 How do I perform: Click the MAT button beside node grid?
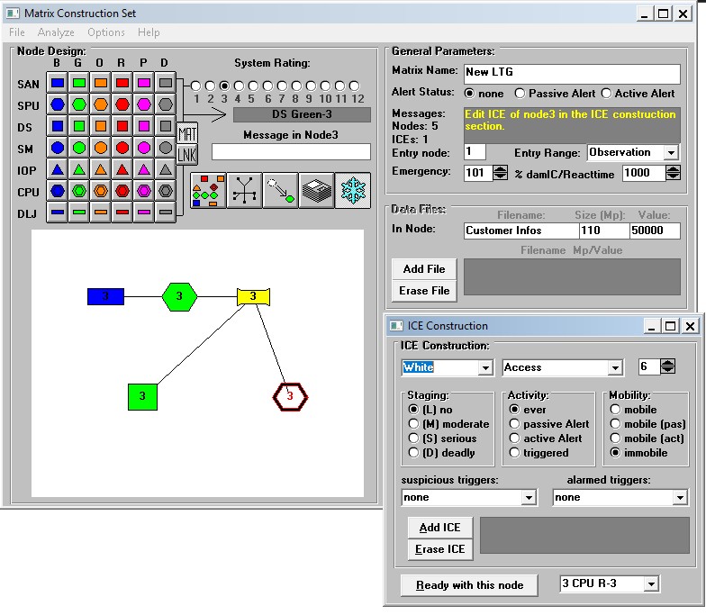click(x=187, y=133)
